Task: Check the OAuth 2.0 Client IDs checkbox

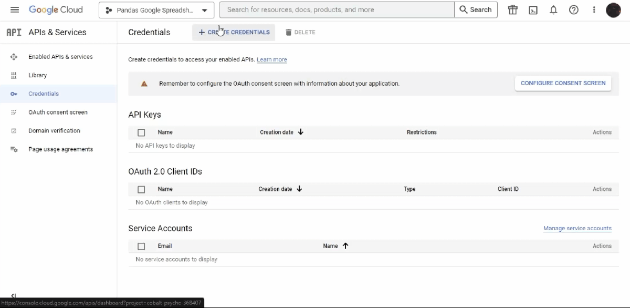Action: [141, 189]
